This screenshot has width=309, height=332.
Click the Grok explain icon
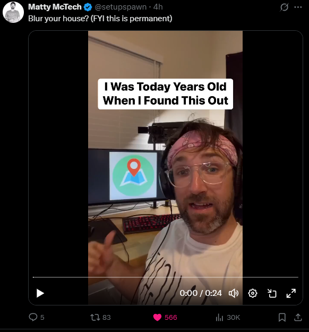[x=284, y=7]
